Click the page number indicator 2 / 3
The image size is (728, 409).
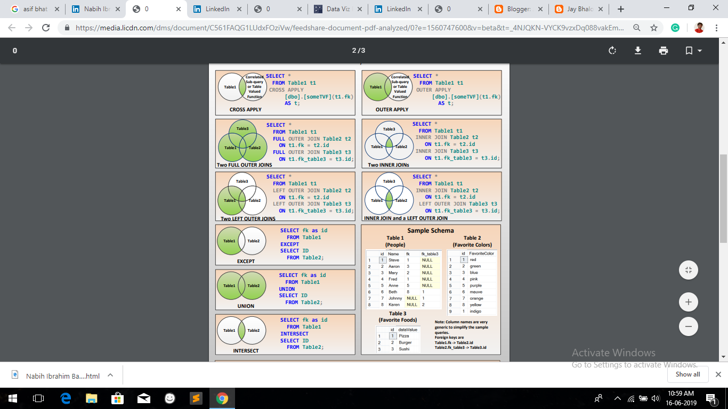359,51
